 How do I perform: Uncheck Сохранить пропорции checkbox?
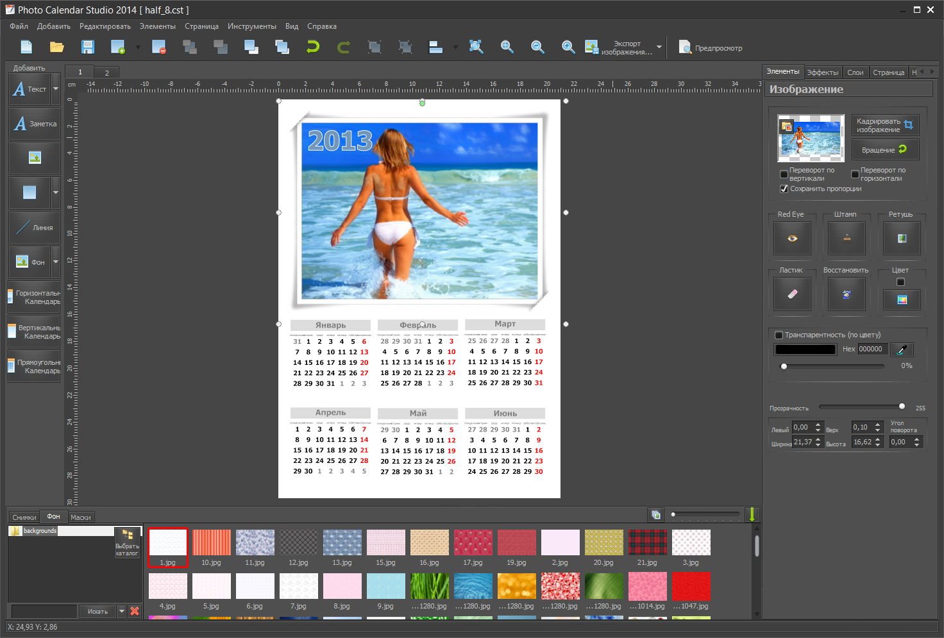(784, 189)
